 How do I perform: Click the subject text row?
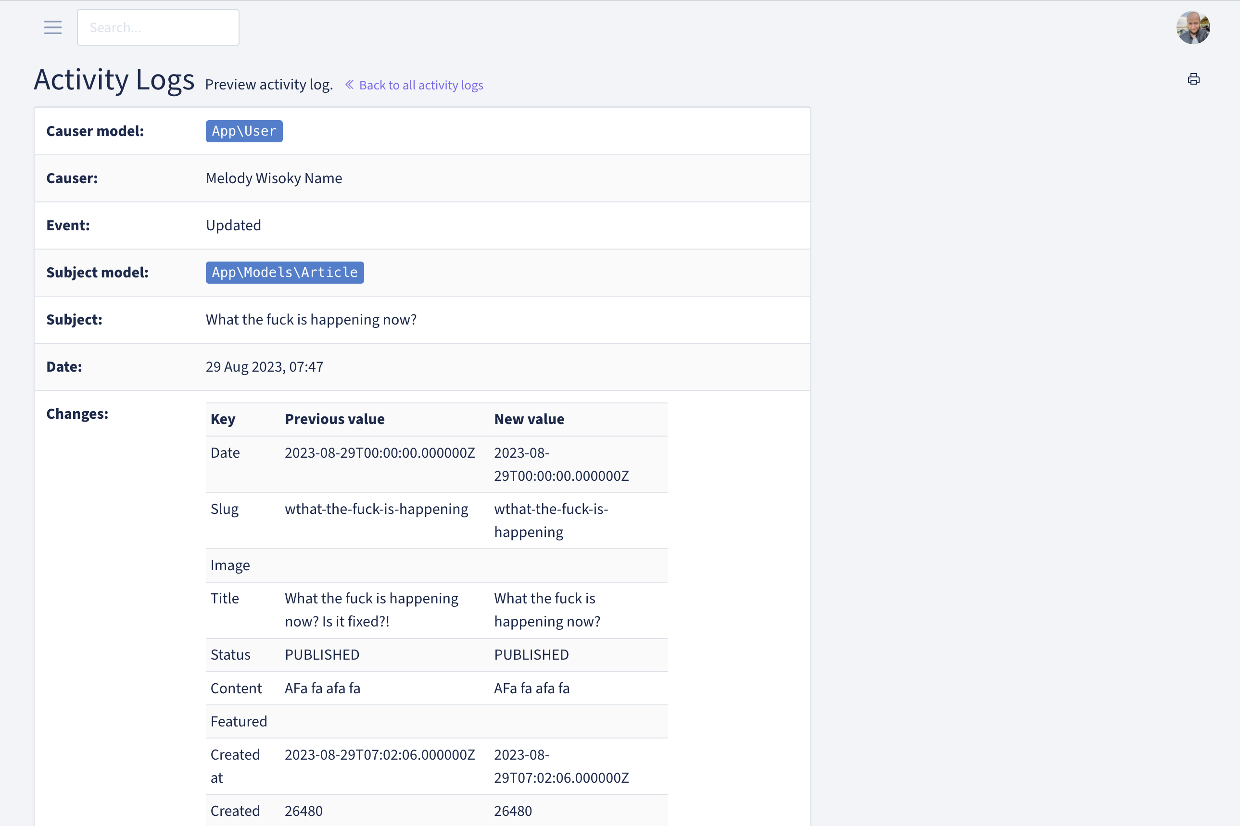coord(311,319)
